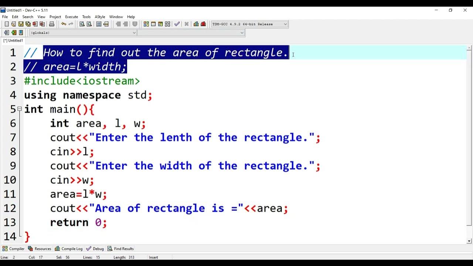The image size is (473, 266).
Task: Click the Goto function icon
Action: [99, 24]
